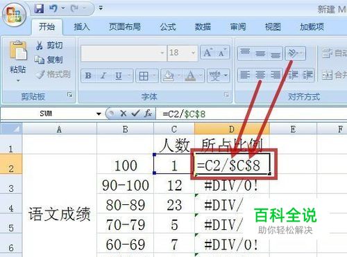This screenshot has height=257, width=347.
Task: Center text horizontally
Action: click(x=260, y=75)
